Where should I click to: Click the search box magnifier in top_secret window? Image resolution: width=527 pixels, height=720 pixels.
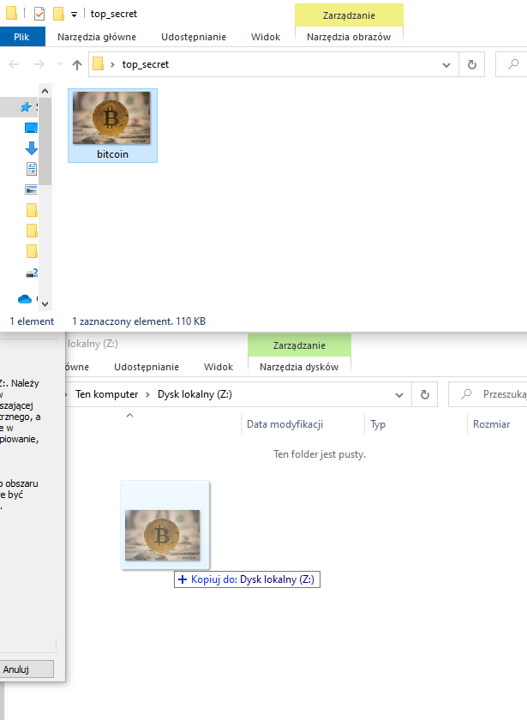pyautogui.click(x=513, y=64)
